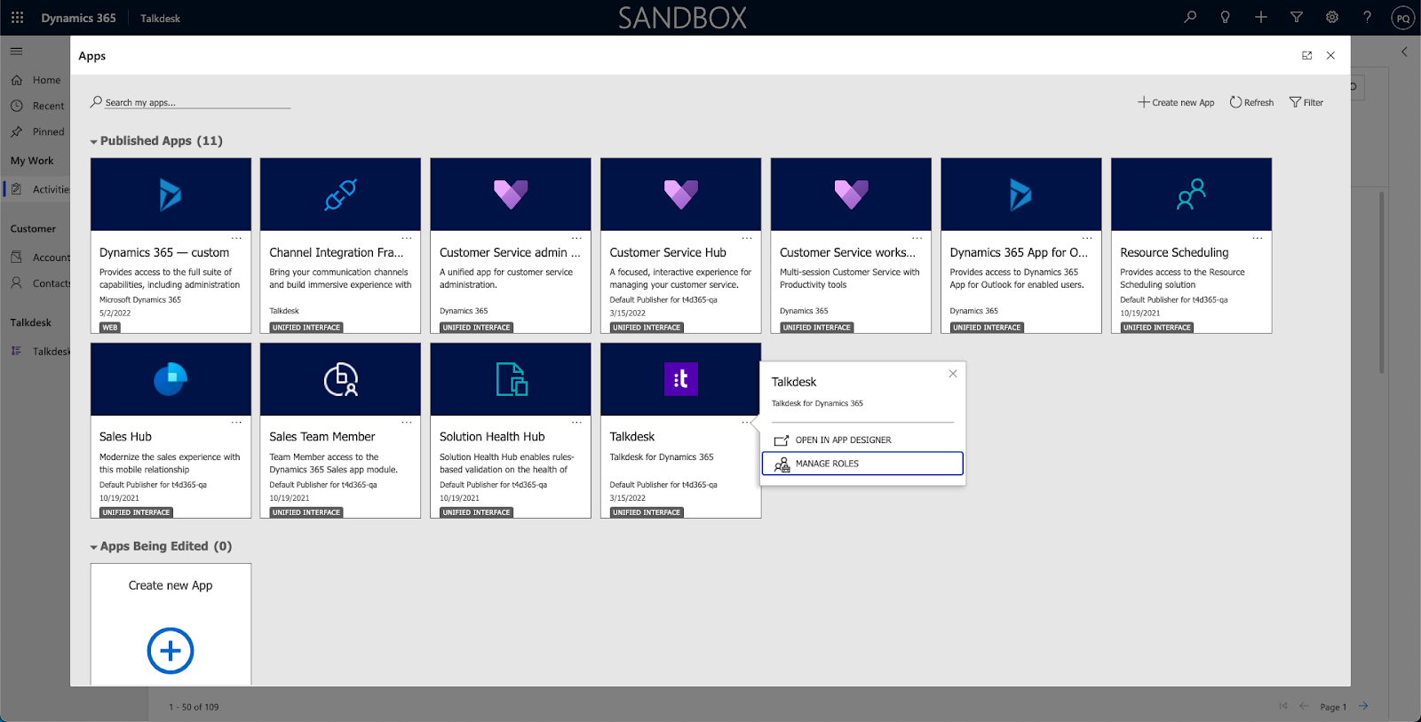Click the help question mark icon
The height and width of the screenshot is (722, 1421).
coord(1368,17)
